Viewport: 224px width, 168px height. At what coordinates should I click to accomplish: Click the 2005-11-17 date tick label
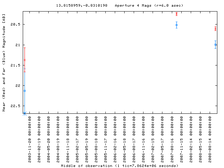pos(105,139)
